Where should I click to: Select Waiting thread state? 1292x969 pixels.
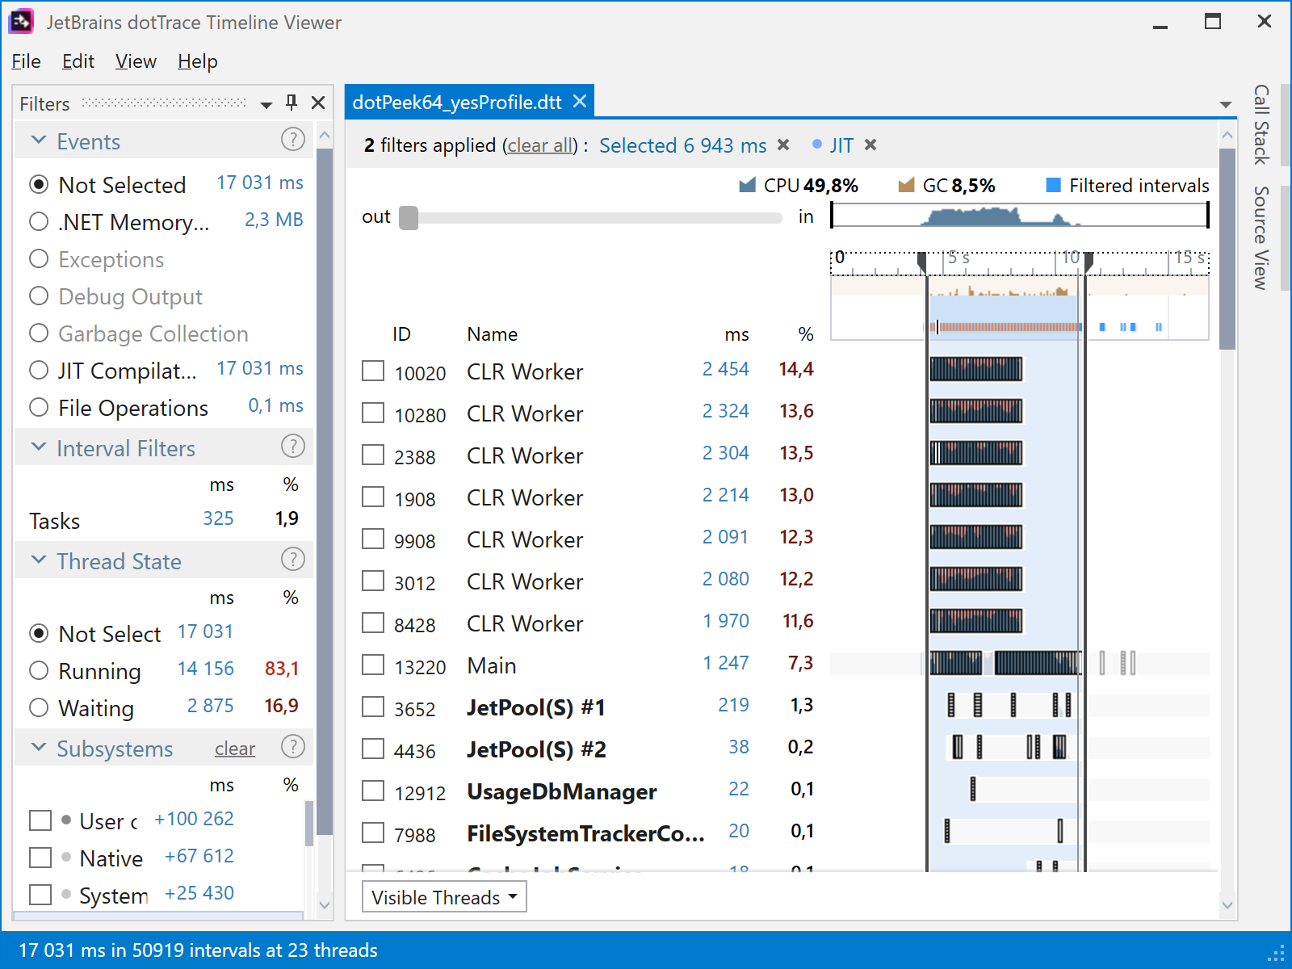point(39,707)
